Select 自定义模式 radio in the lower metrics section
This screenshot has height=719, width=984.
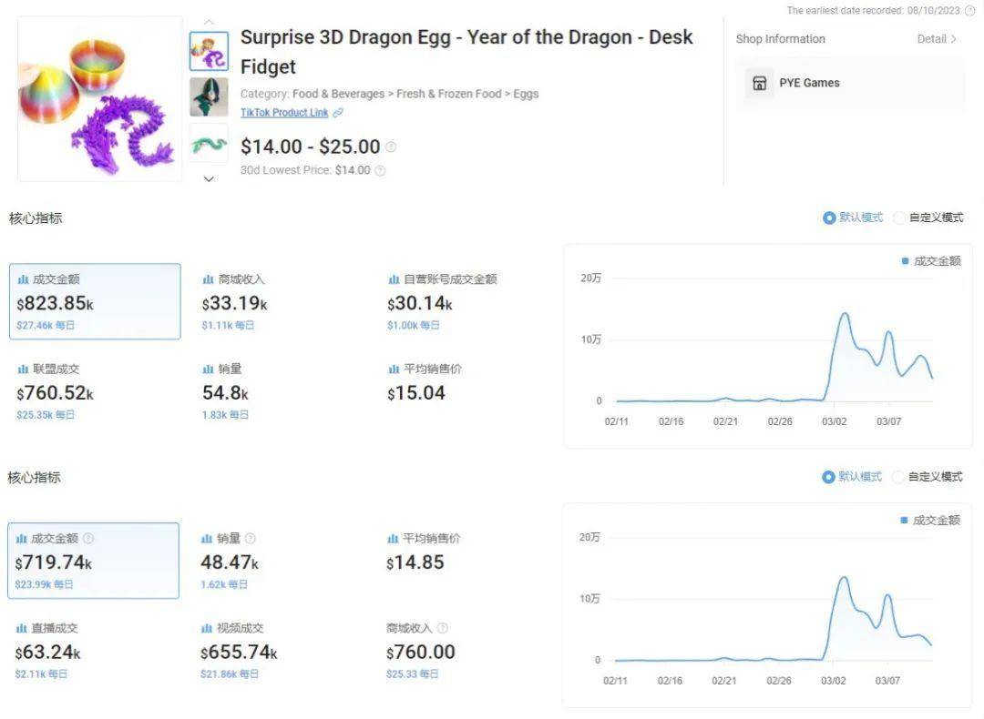(898, 477)
